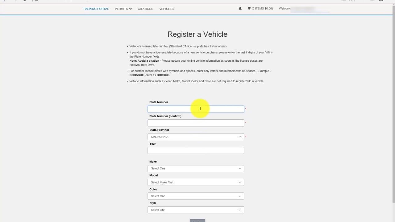
Task: Click the Register a Vehicle heading
Action: (197, 34)
